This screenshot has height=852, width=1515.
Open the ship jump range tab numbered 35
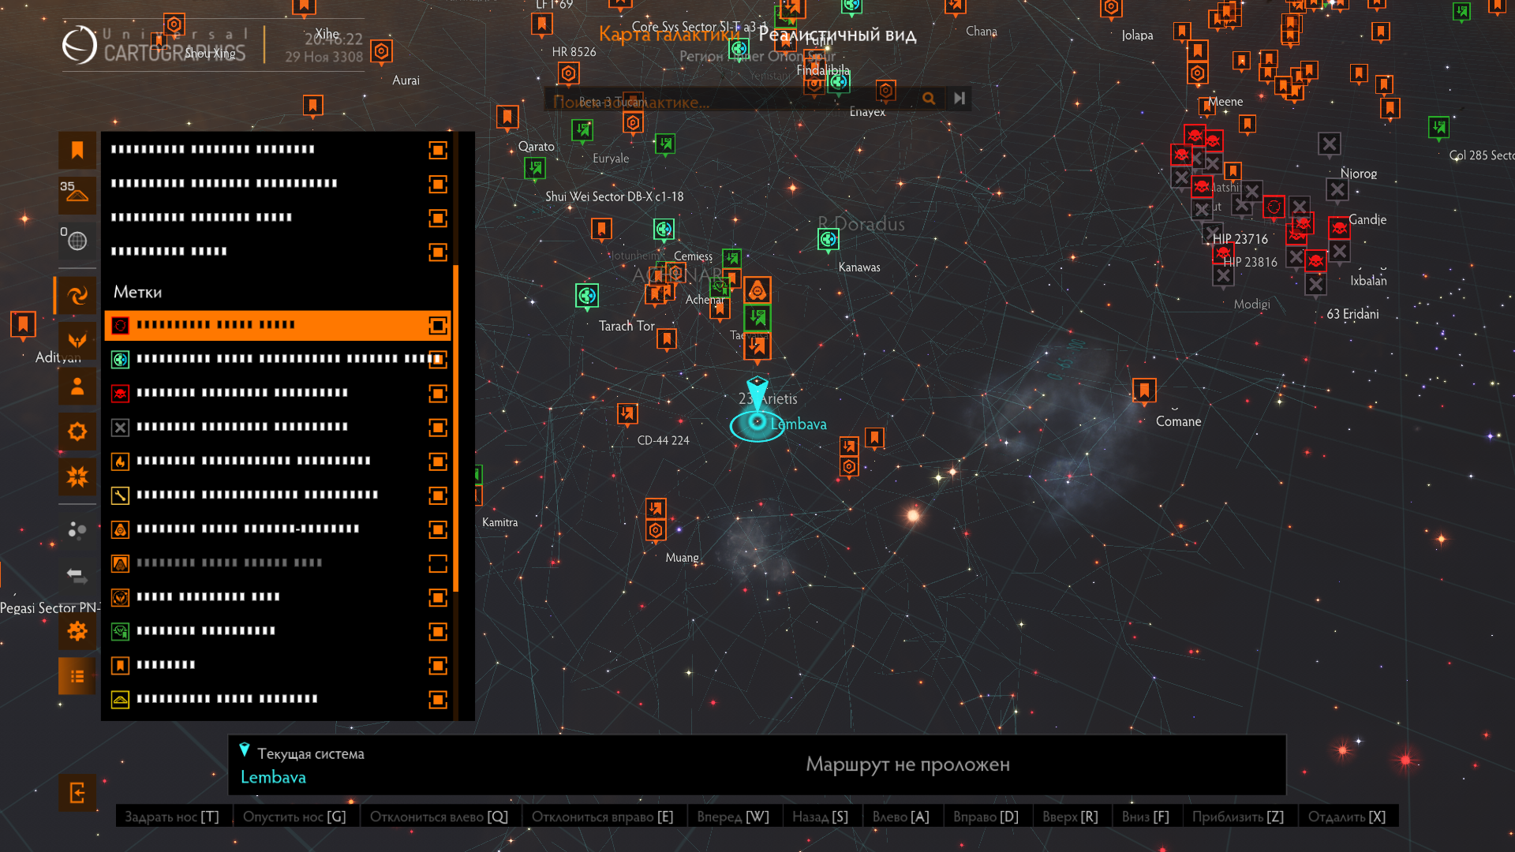(77, 195)
